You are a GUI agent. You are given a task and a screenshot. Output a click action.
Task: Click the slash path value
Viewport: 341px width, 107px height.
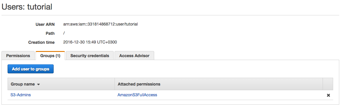pyautogui.click(x=64, y=33)
